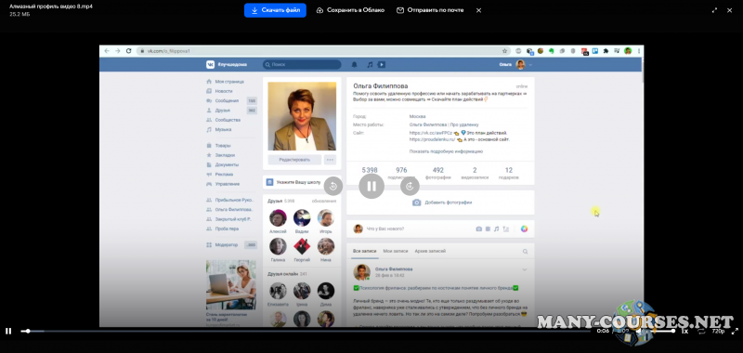Click the video progress bar handle

click(28, 332)
